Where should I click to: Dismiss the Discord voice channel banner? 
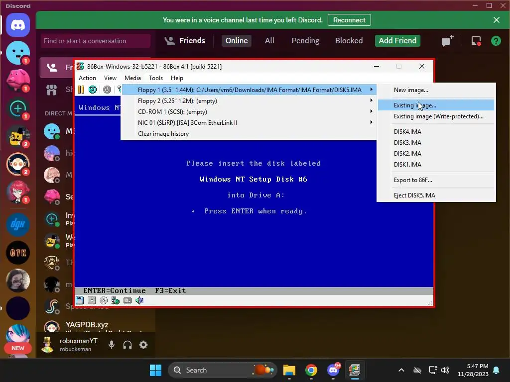coord(497,20)
